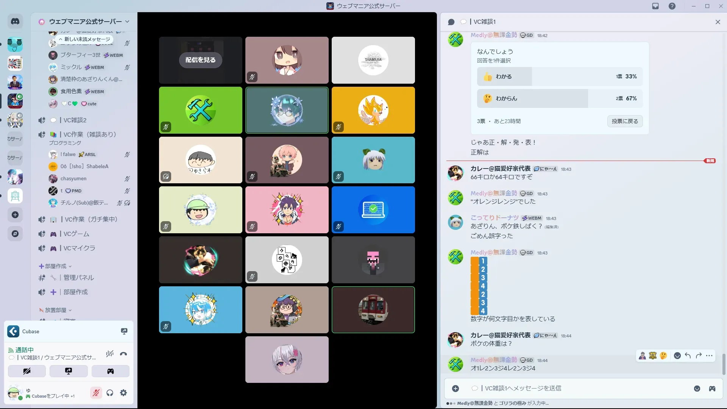Click add attachment plus in message input
This screenshot has width=727, height=409.
pyautogui.click(x=456, y=389)
